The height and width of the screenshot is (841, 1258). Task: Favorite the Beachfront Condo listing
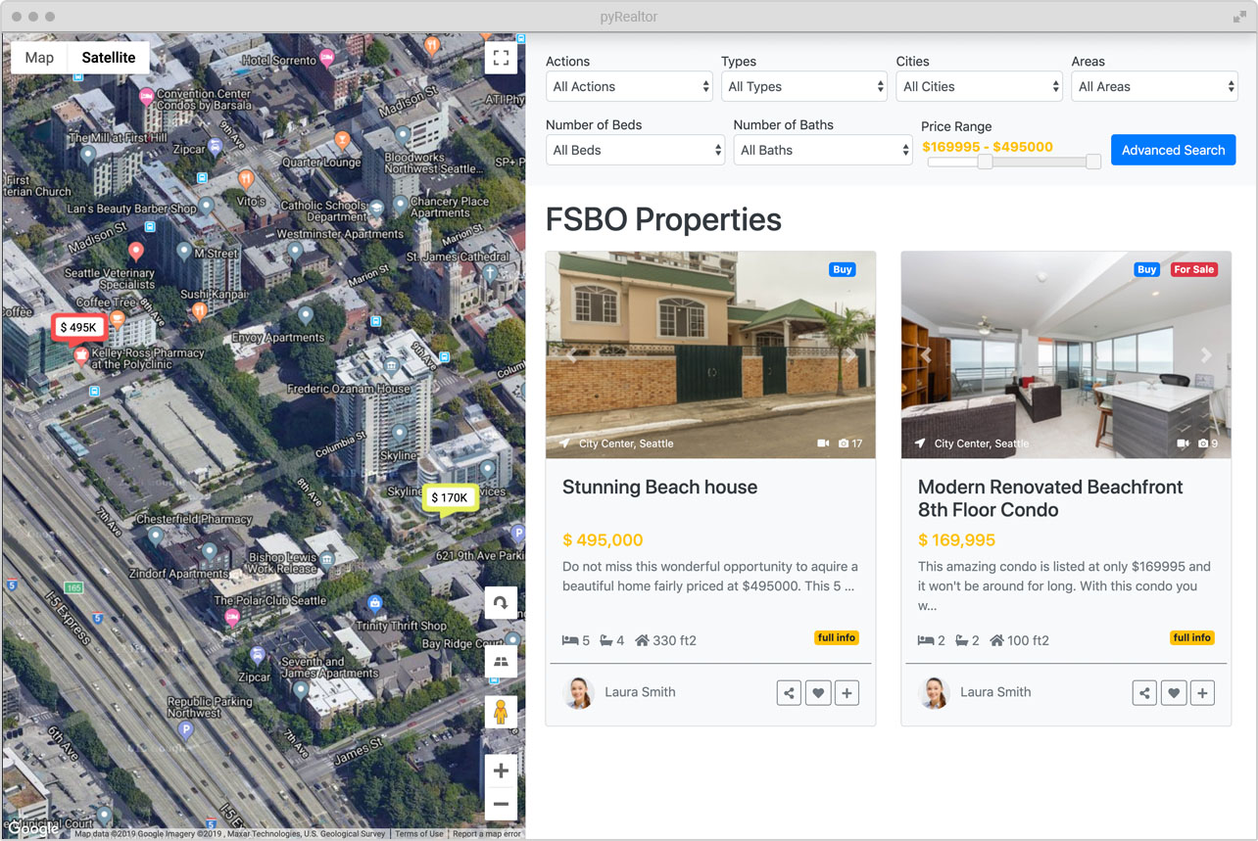click(1174, 693)
